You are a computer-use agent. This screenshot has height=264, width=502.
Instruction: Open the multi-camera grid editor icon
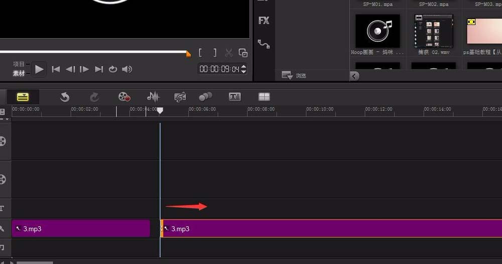point(264,97)
